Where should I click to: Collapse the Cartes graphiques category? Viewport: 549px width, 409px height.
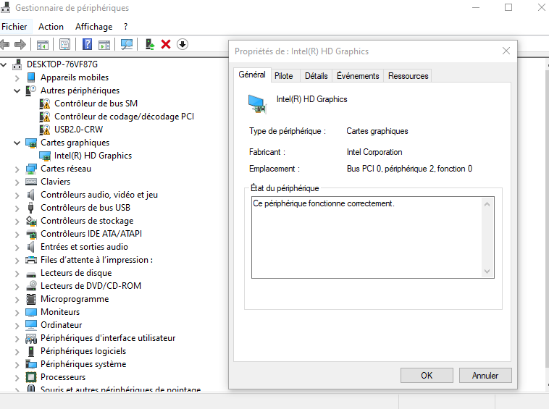(17, 143)
